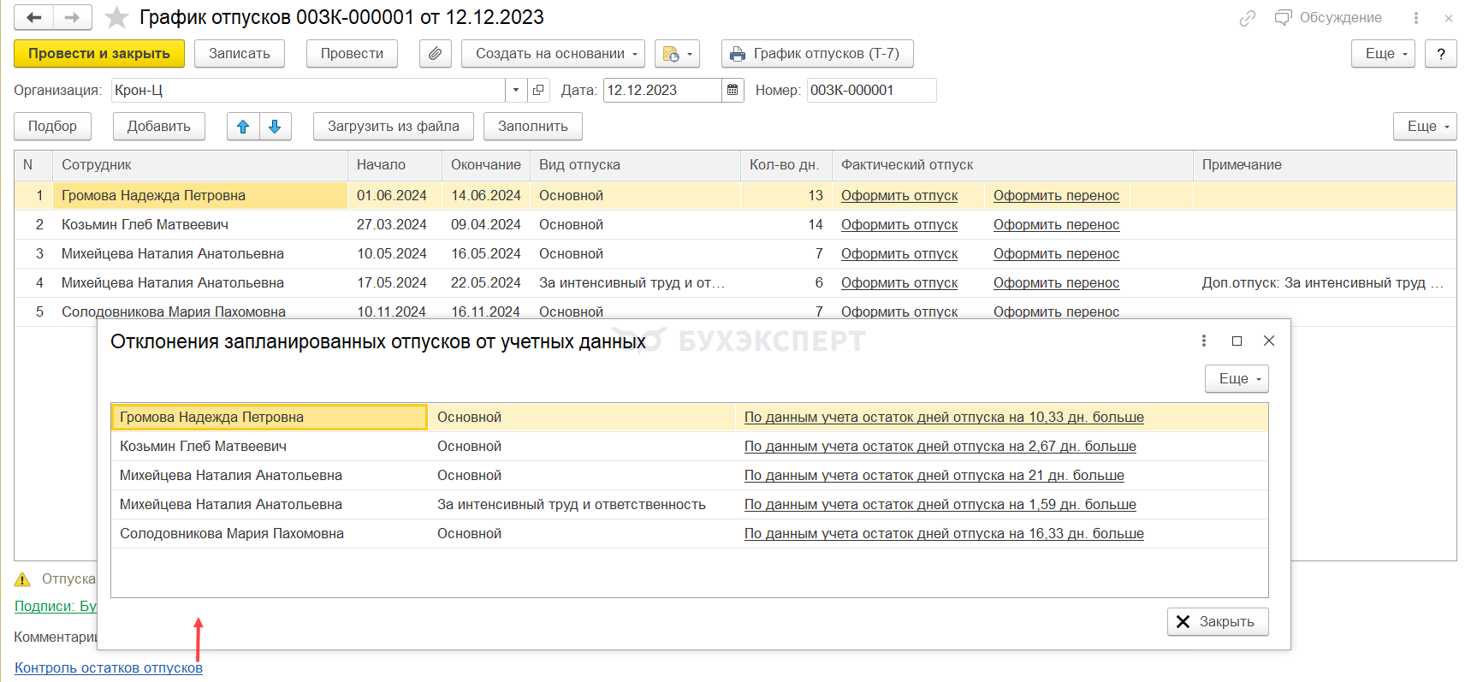Viewport: 1477px width, 682px height.
Task: Open the reports dropdown button
Action: point(677,53)
